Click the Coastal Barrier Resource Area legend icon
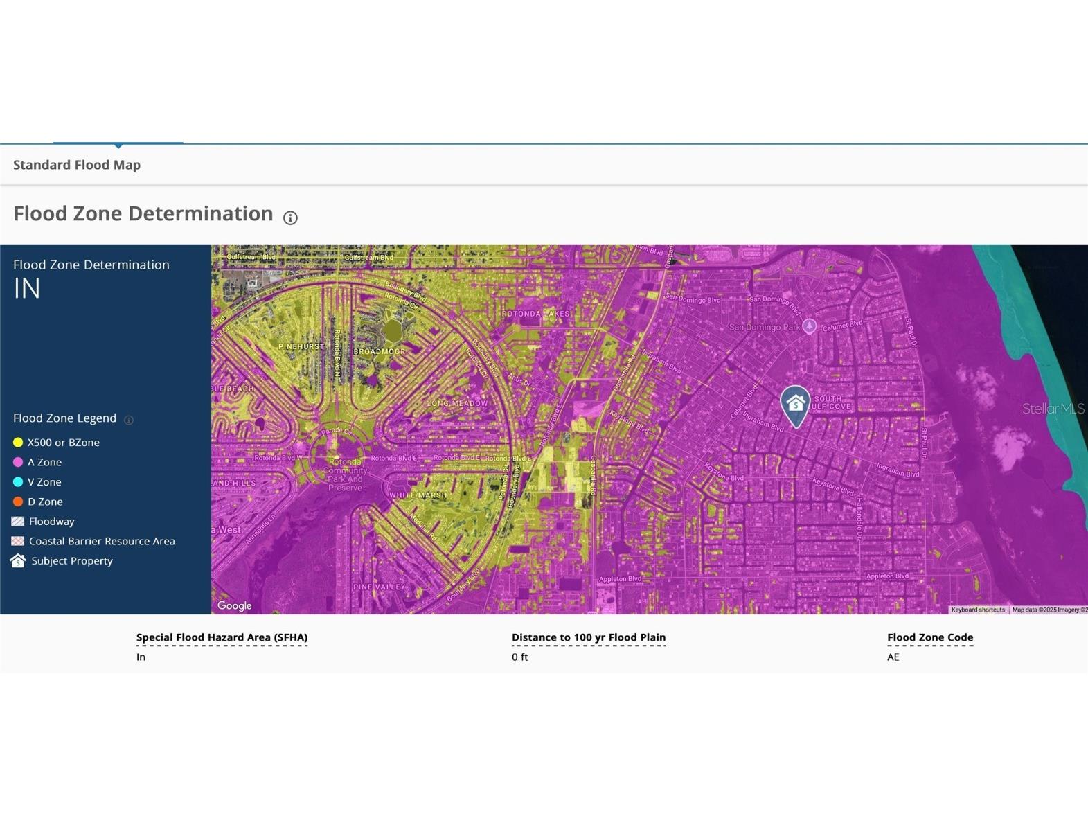 [18, 541]
